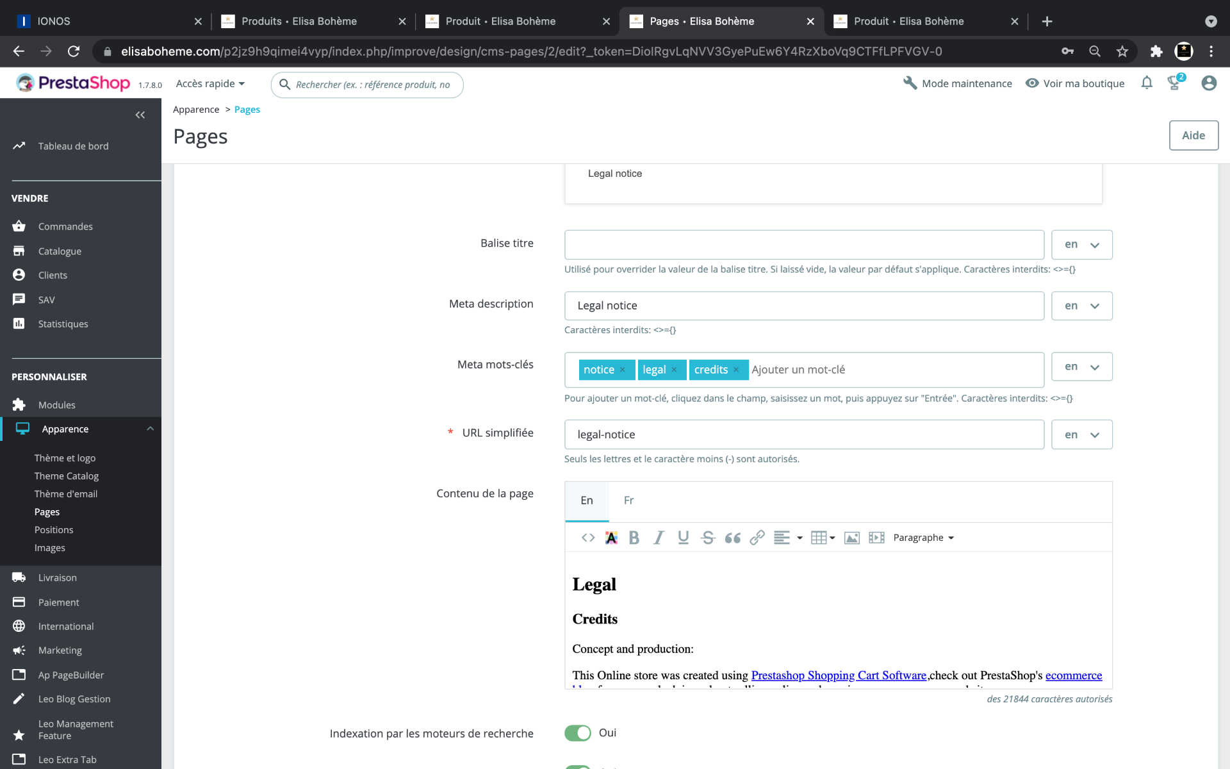
Task: Open language dropdown for Meta description
Action: click(x=1082, y=306)
